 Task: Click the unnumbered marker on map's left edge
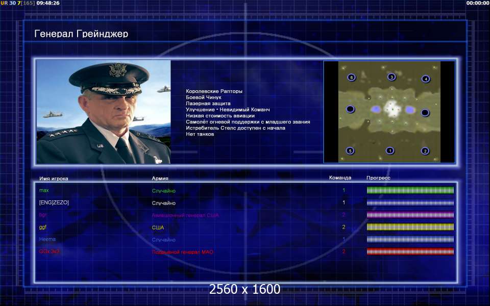point(350,109)
